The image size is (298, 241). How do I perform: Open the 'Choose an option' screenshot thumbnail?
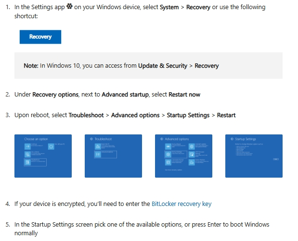click(43, 156)
